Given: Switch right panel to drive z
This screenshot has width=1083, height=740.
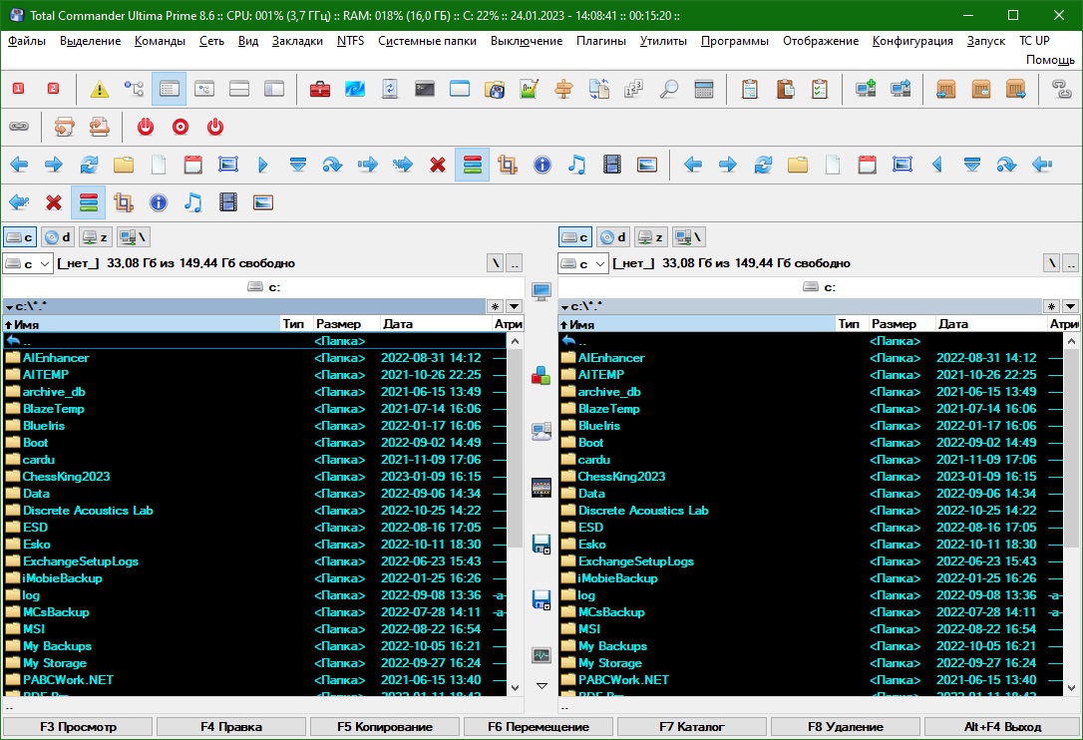Looking at the screenshot, I should 650,237.
